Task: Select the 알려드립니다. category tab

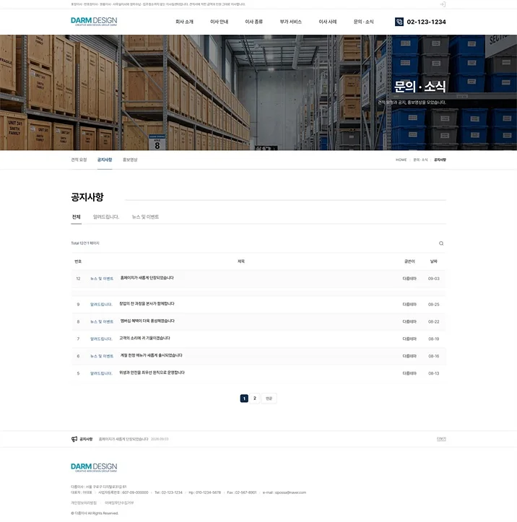Action: pyautogui.click(x=106, y=217)
